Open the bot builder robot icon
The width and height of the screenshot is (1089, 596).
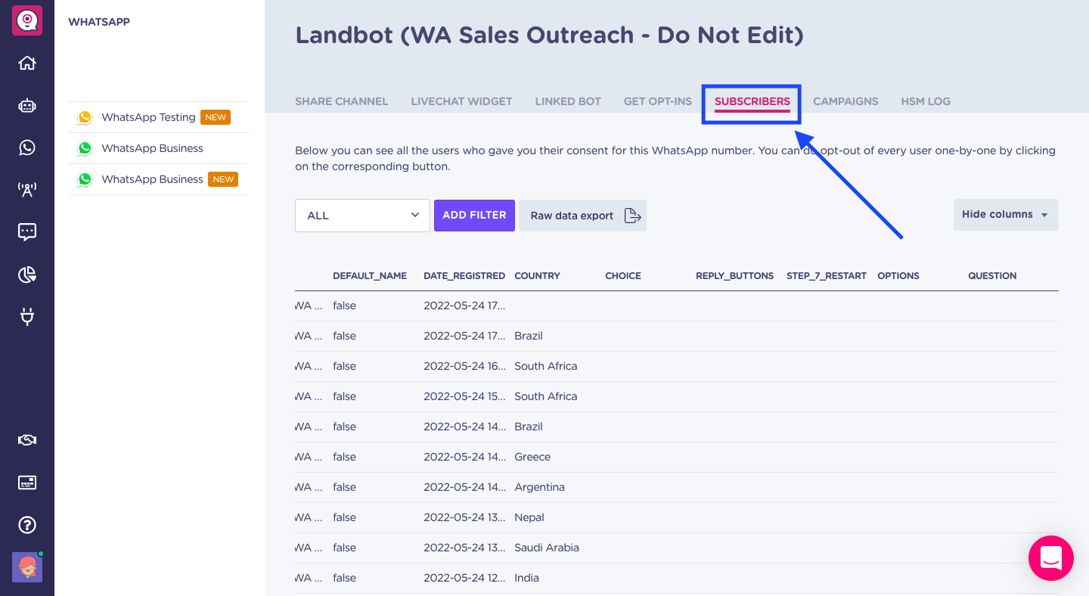click(27, 106)
